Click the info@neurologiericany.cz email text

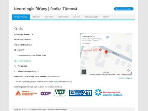tap(28, 71)
